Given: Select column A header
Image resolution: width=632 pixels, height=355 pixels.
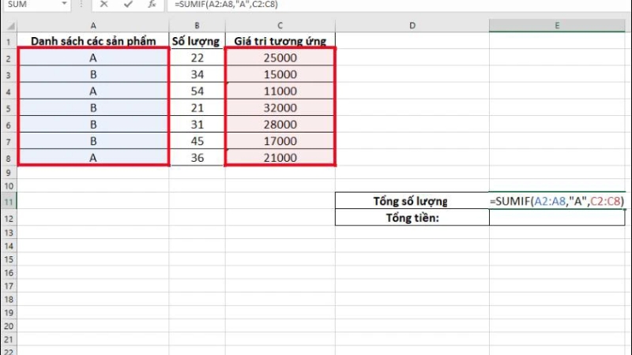Looking at the screenshot, I should (x=92, y=25).
